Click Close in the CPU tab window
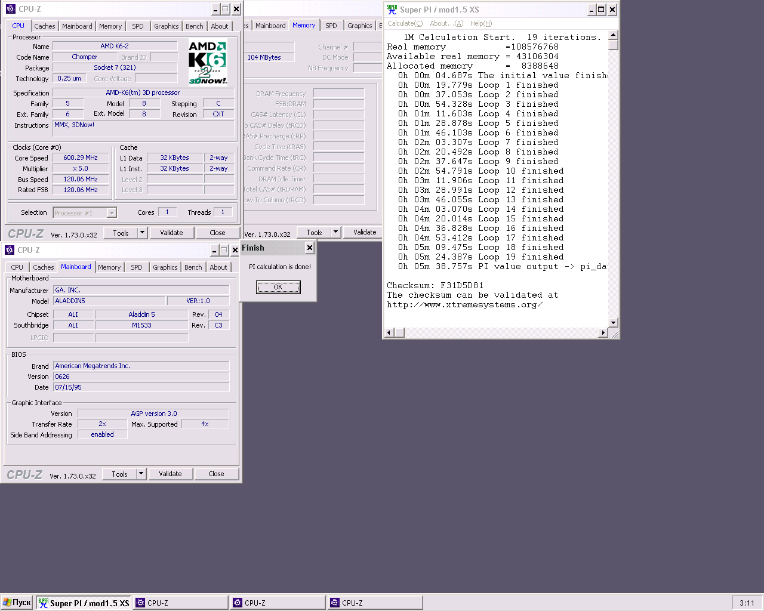This screenshot has height=611, width=764. (x=217, y=233)
